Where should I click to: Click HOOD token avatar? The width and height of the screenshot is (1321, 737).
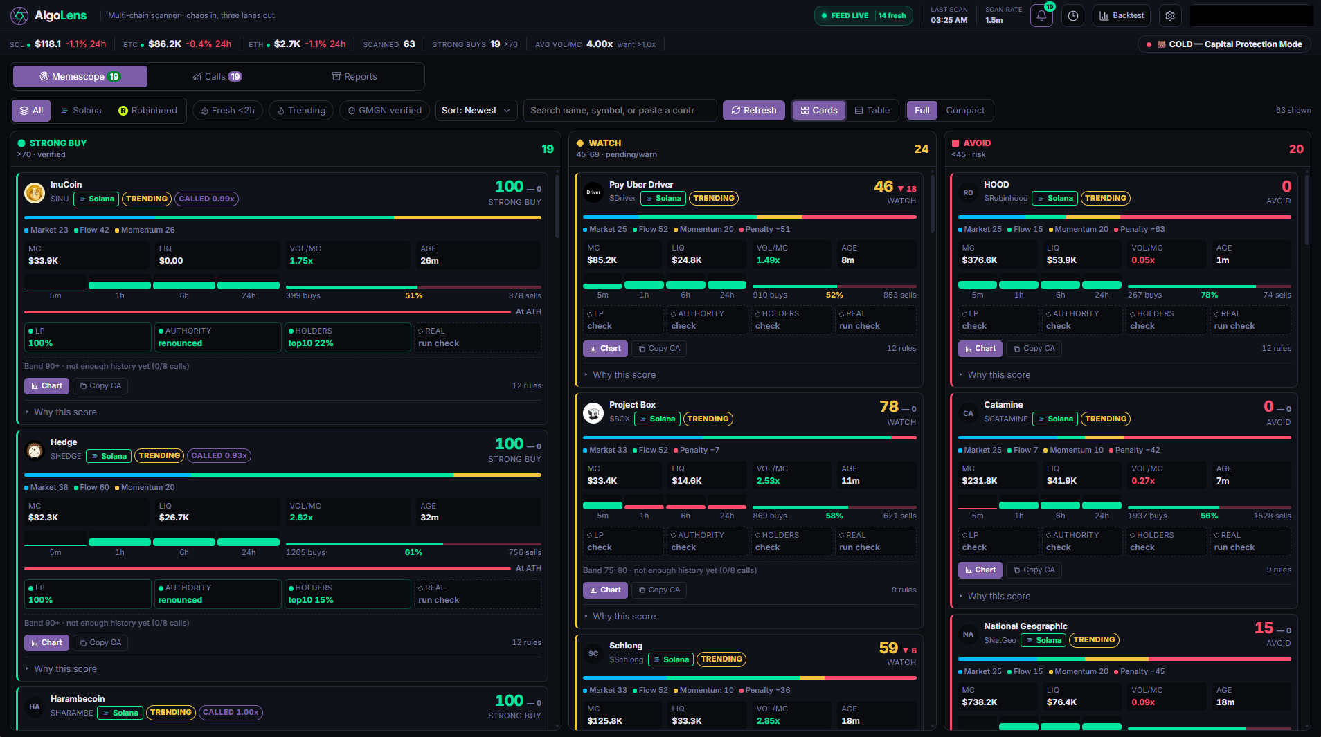[968, 192]
